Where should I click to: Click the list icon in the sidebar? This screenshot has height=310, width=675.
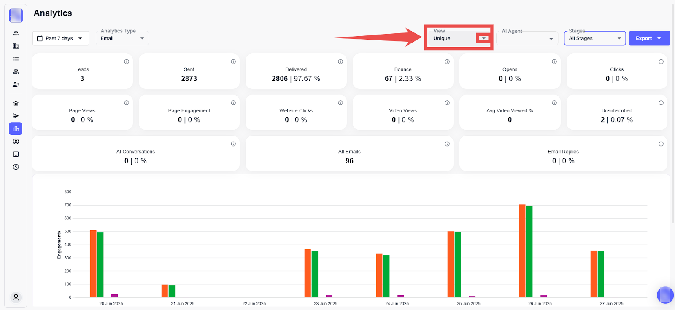pos(16,59)
